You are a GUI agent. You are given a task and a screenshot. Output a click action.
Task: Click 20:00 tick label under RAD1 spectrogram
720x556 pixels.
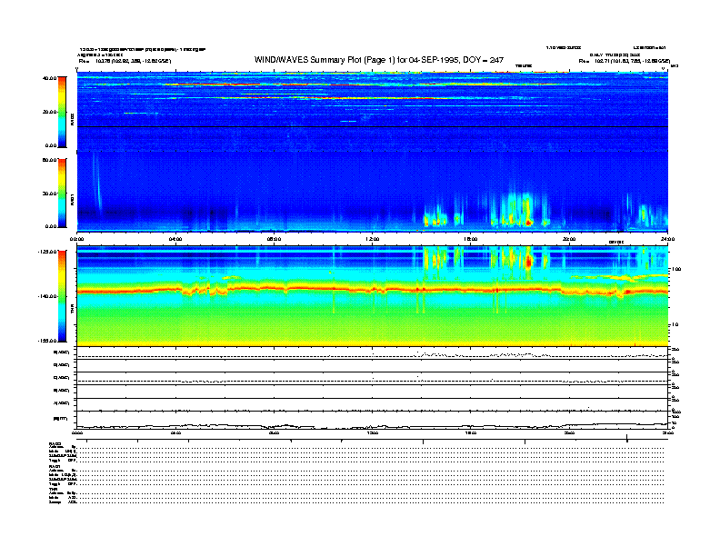click(x=569, y=239)
